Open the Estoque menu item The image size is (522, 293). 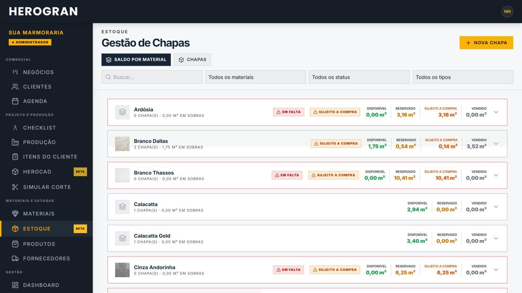pos(46,229)
